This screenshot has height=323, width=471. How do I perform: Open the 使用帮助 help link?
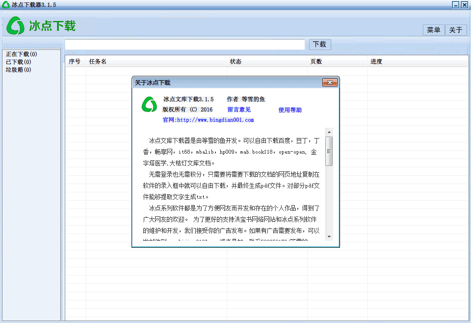289,110
